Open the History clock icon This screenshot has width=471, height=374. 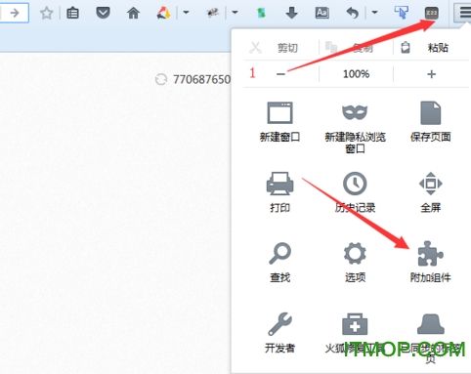coord(355,184)
